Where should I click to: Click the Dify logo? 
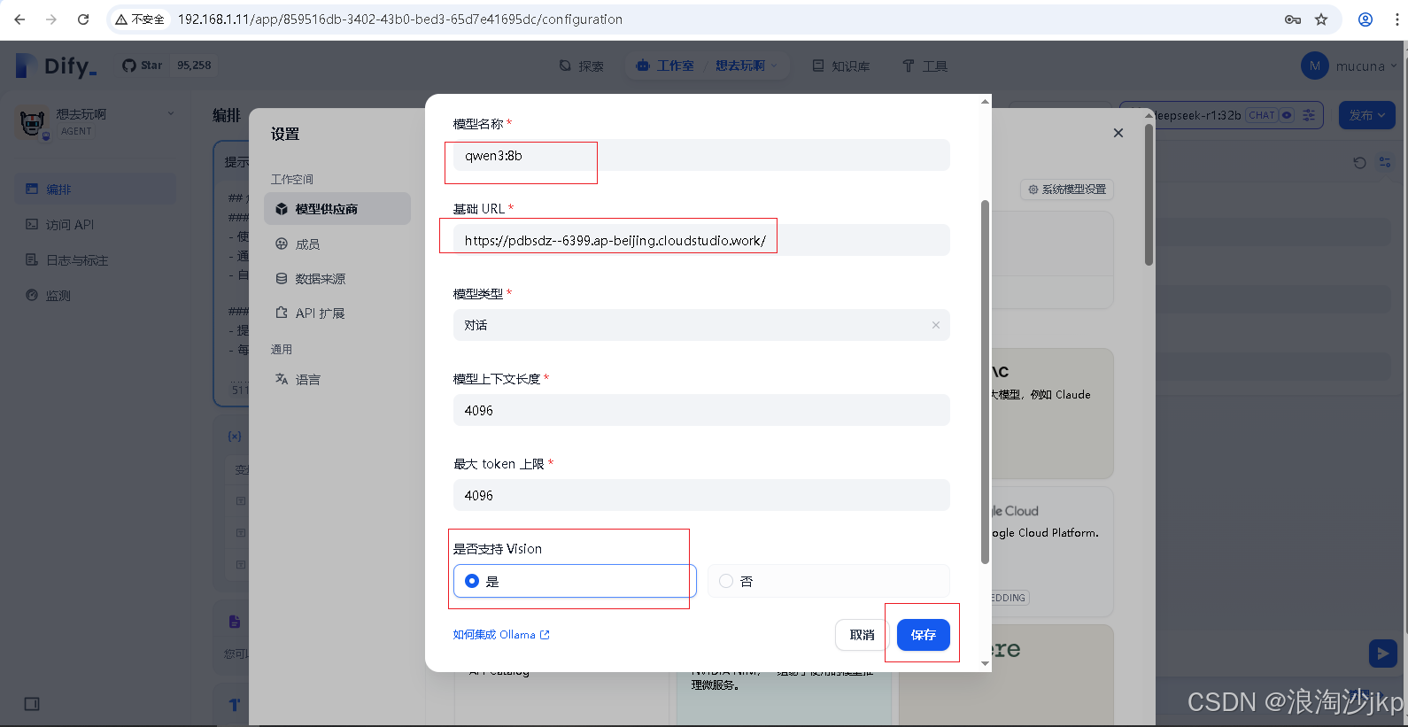[x=57, y=66]
